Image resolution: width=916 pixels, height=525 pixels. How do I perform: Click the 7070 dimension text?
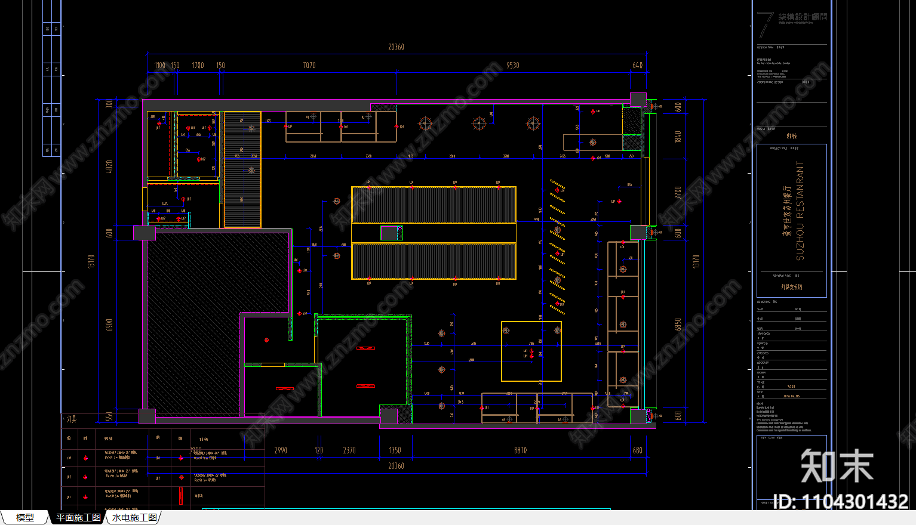tap(309, 65)
